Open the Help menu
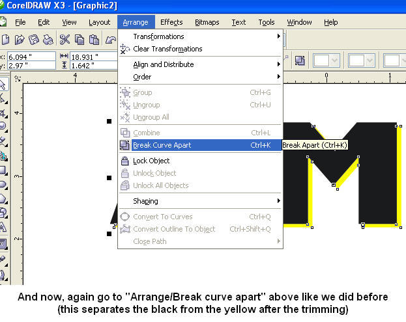The image size is (406, 322). (330, 22)
